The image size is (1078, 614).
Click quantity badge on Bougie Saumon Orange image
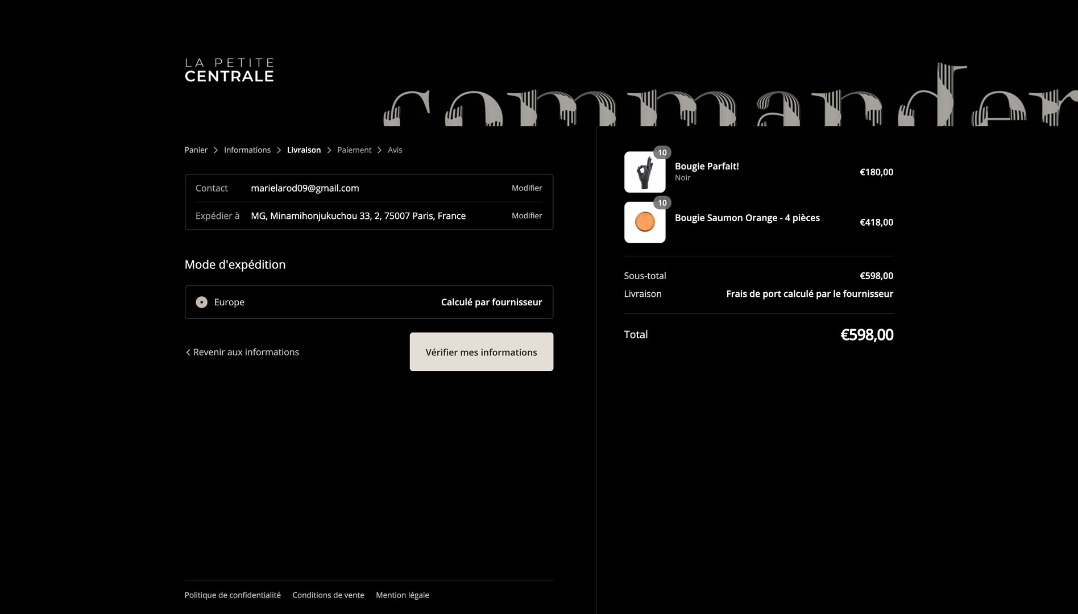pos(662,203)
